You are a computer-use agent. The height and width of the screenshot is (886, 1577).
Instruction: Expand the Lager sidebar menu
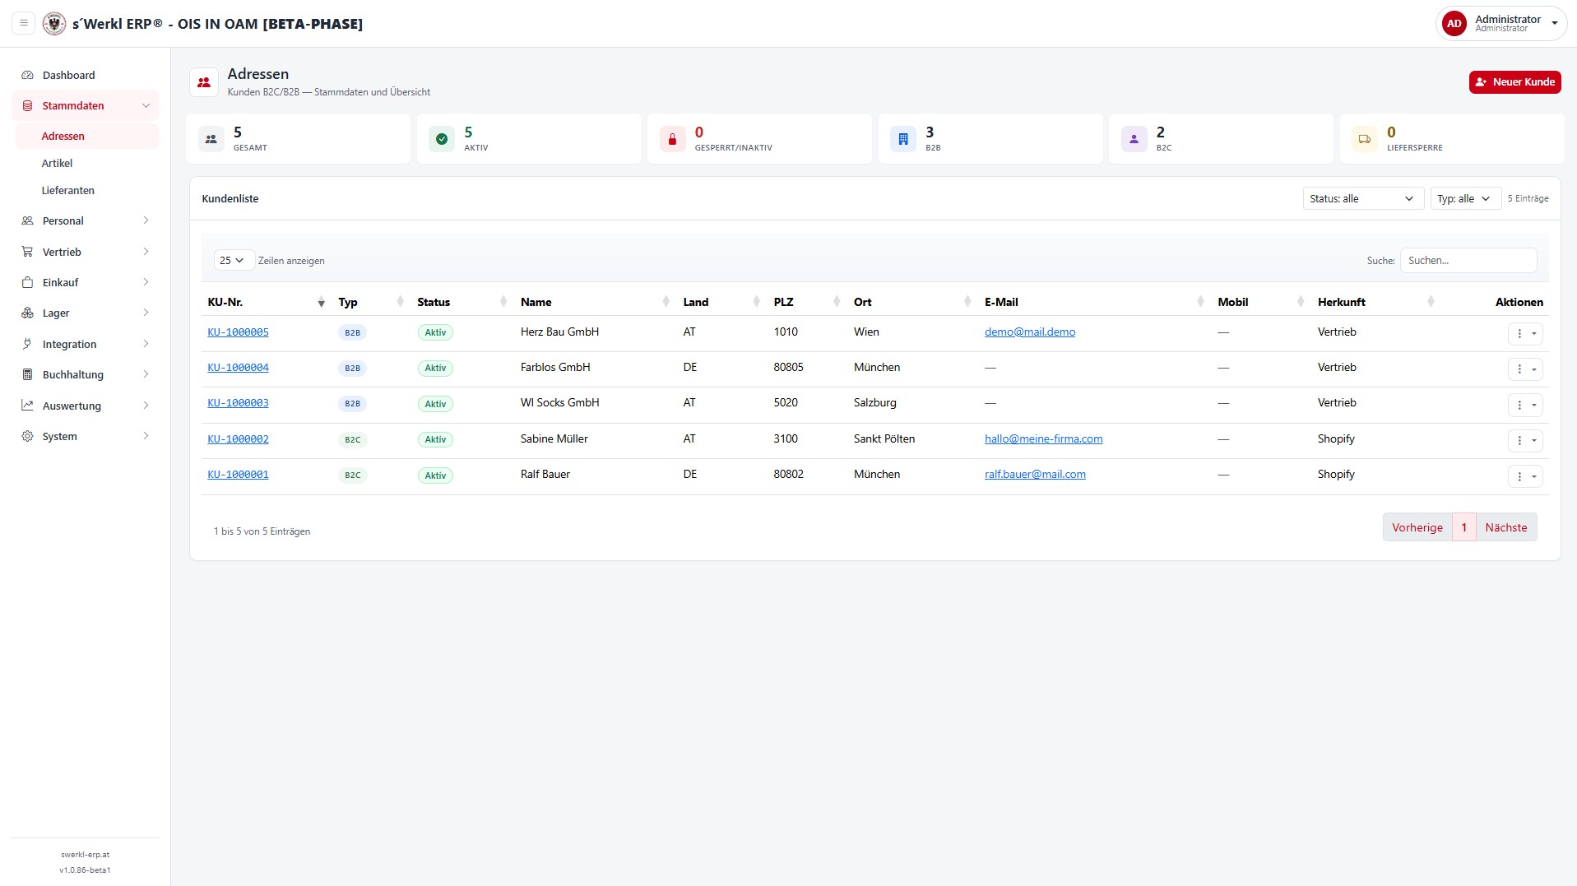coord(86,313)
